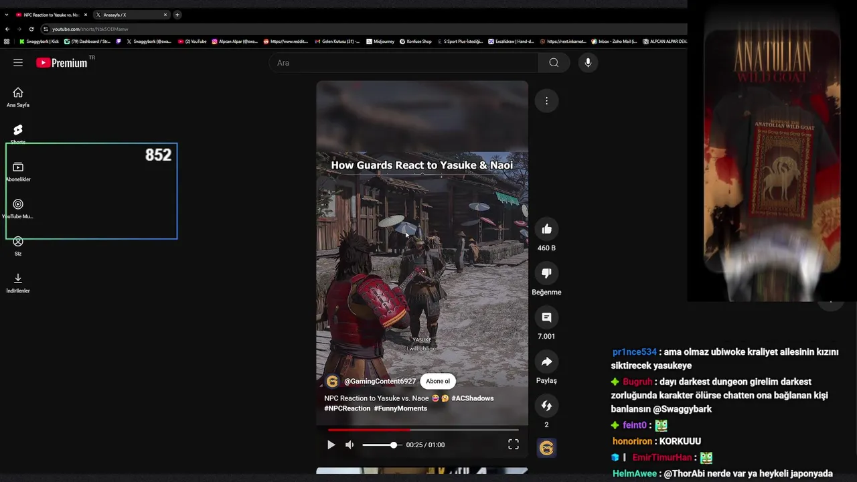Click the site info icon beside URL
Viewport: 857px width, 482px height.
(x=46, y=29)
